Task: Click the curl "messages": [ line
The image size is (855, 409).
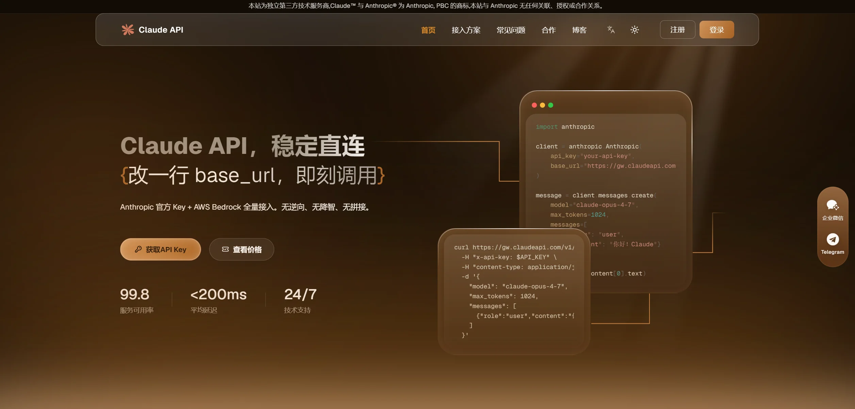Action: 493,306
